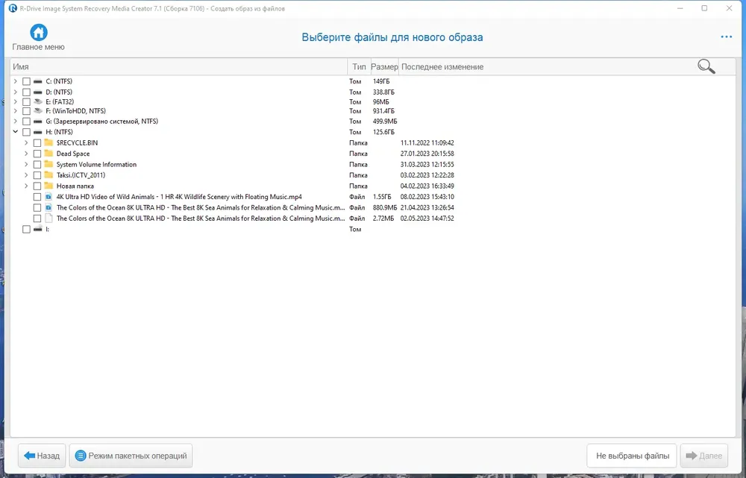Click the System Volume Information folder icon
The height and width of the screenshot is (478, 746).
click(x=48, y=164)
